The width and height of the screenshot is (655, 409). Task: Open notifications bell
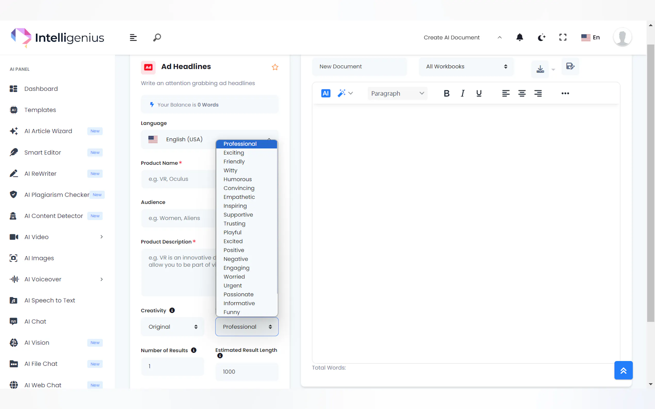pos(519,37)
